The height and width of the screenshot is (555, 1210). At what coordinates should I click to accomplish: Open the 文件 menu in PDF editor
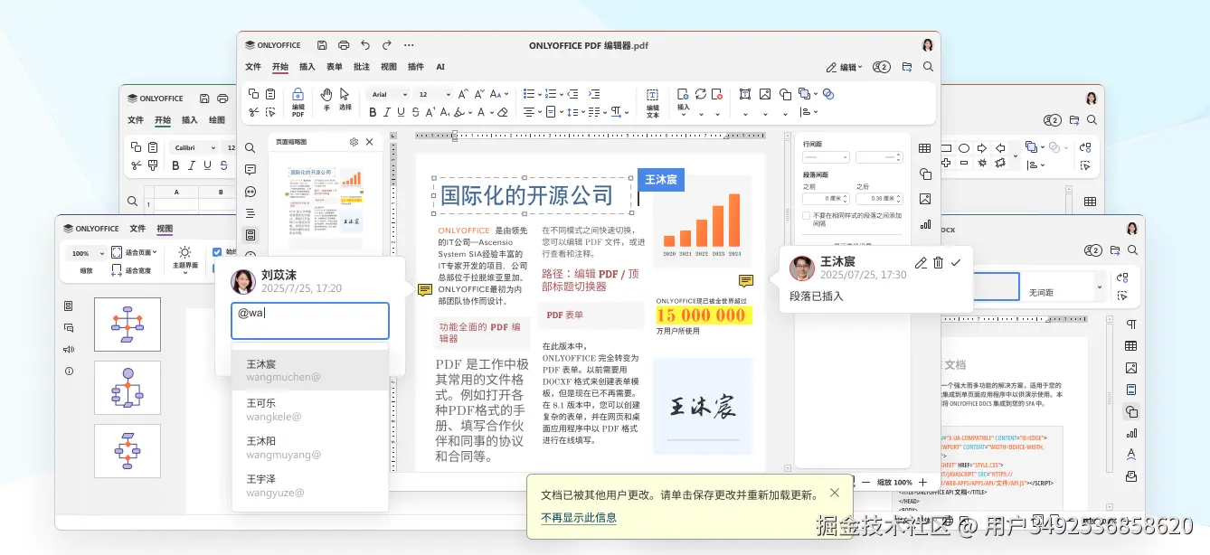pyautogui.click(x=253, y=67)
